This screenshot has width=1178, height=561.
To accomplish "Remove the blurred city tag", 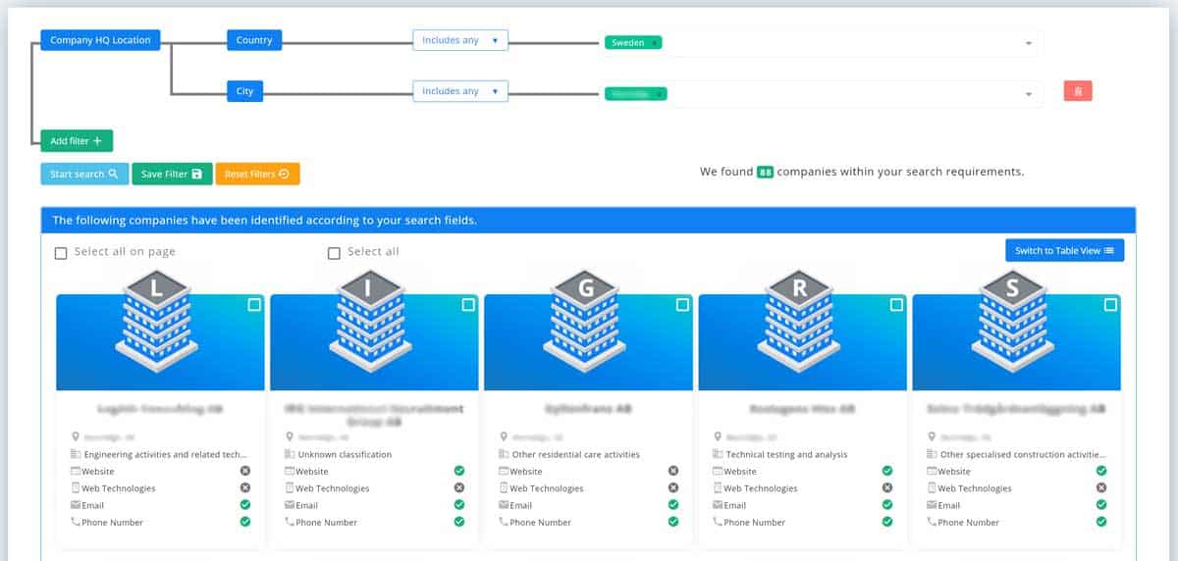I will coord(659,94).
